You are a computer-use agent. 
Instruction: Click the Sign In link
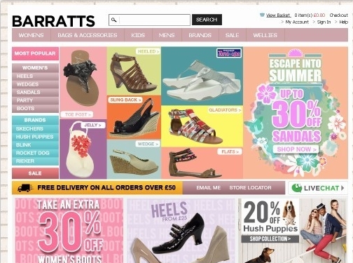(324, 22)
